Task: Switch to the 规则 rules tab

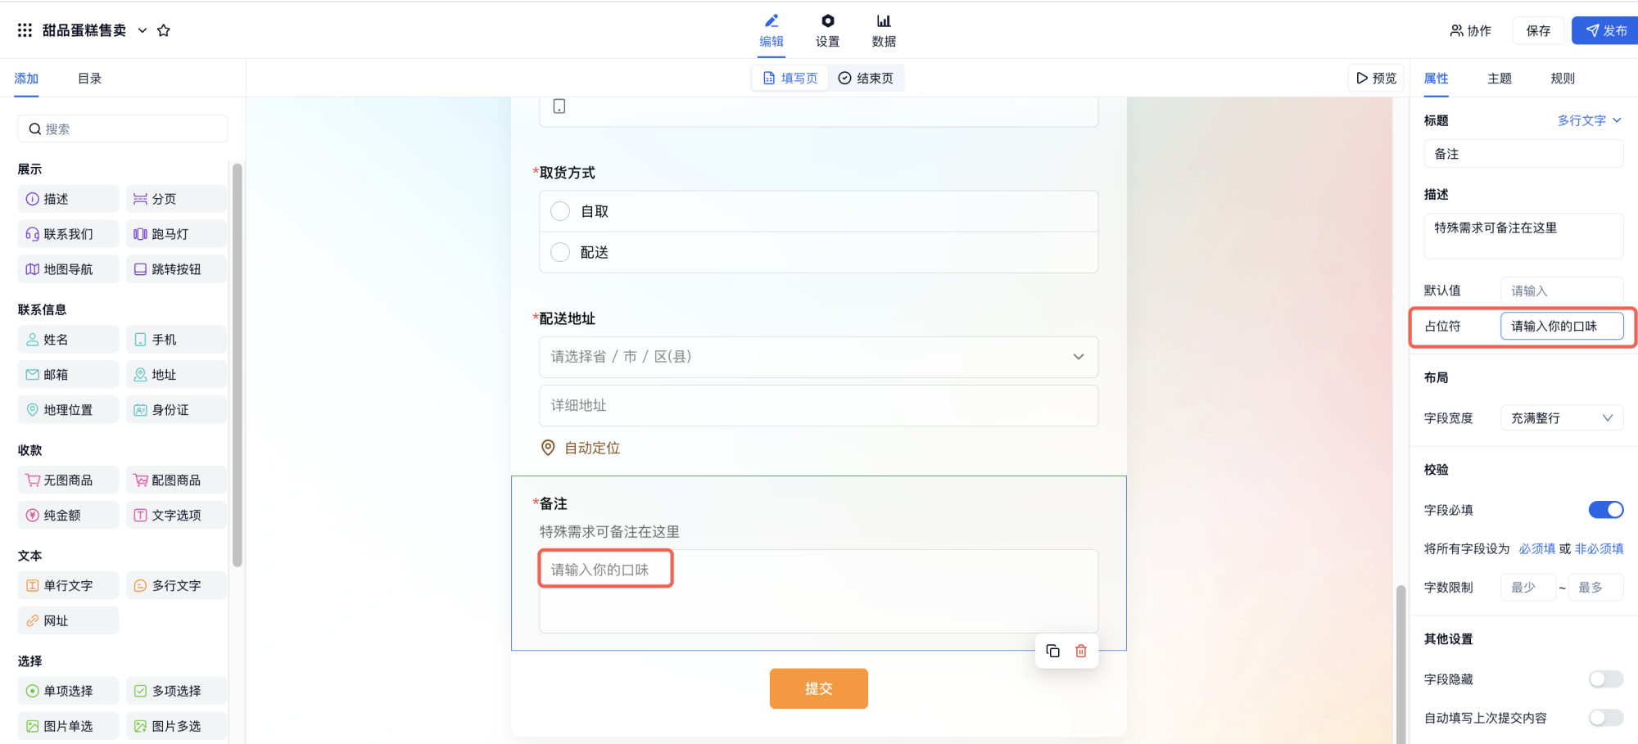Action: click(x=1563, y=79)
